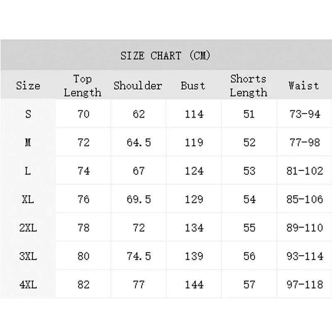Select the 3XL size row label
The height and width of the screenshot is (332, 332).
click(28, 256)
